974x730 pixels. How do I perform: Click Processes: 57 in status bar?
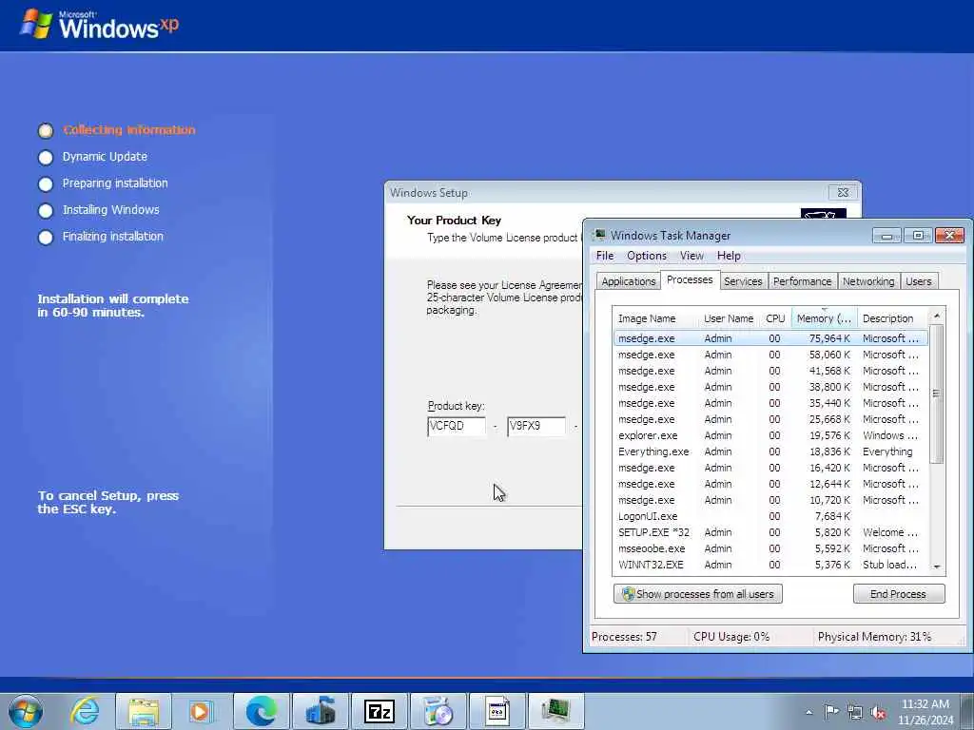point(624,636)
